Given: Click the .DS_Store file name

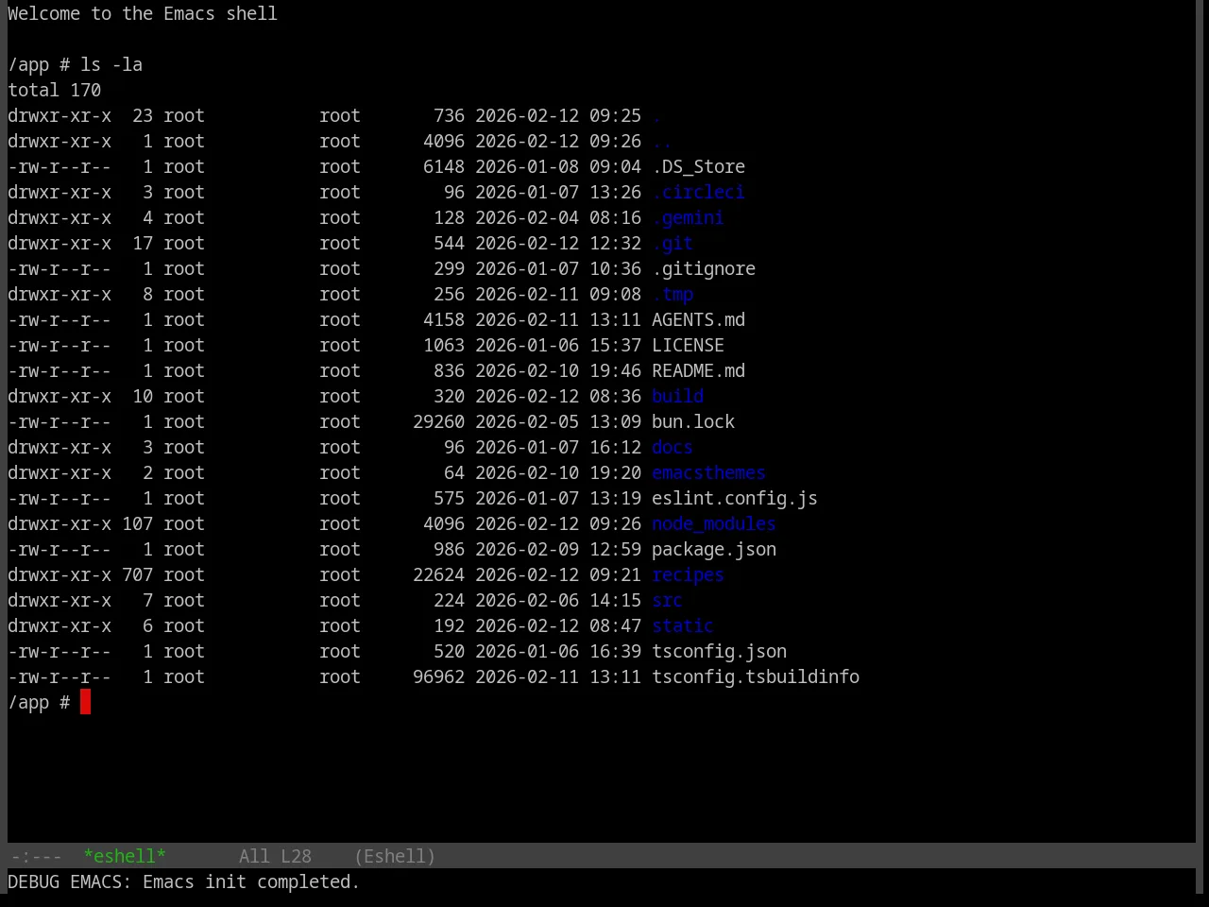Looking at the screenshot, I should point(698,167).
